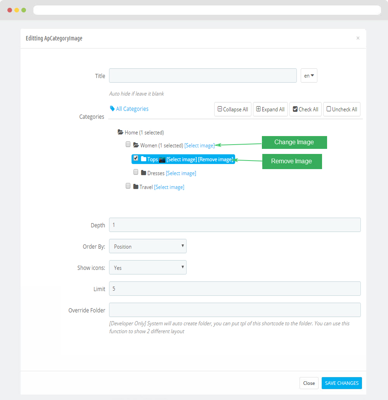The height and width of the screenshot is (400, 388).
Task: Click the Tops category image thumbnail
Action: tap(162, 160)
